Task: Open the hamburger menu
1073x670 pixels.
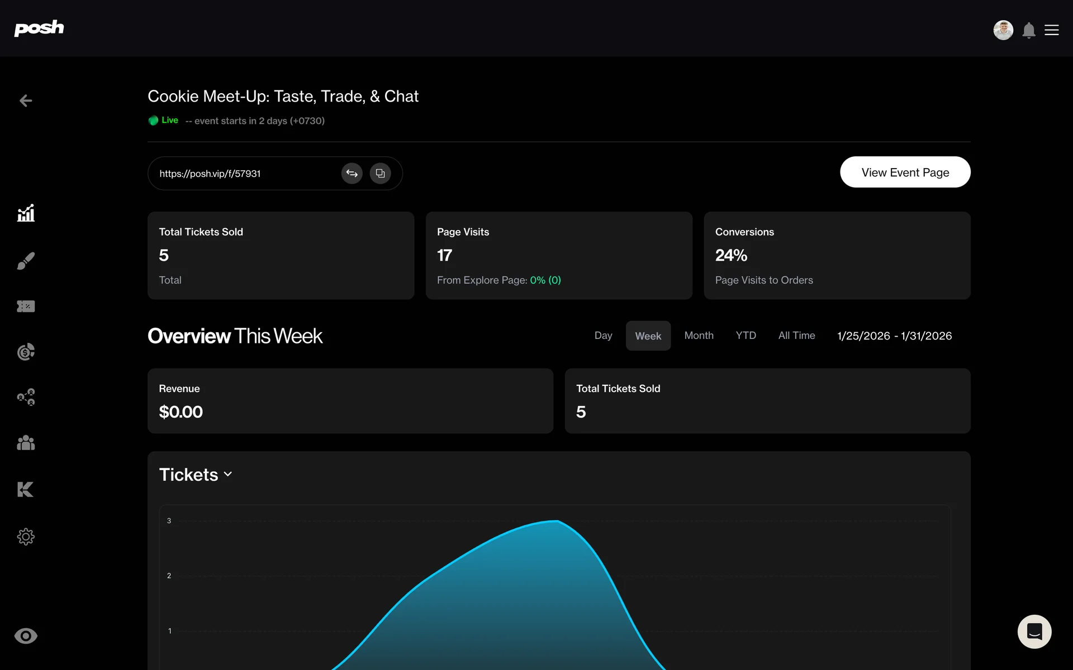Action: (1051, 30)
